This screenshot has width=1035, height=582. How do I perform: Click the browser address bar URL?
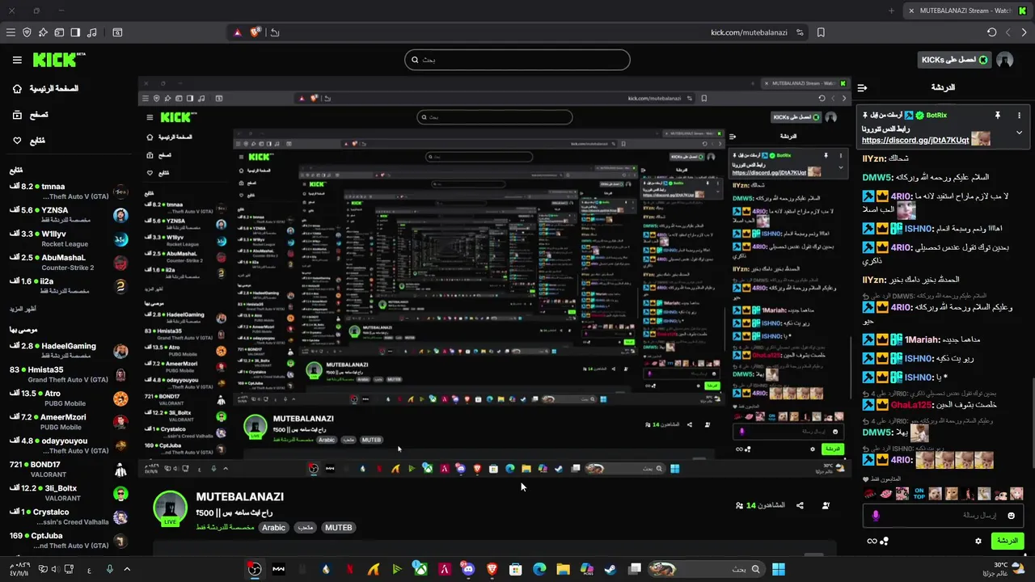[749, 32]
